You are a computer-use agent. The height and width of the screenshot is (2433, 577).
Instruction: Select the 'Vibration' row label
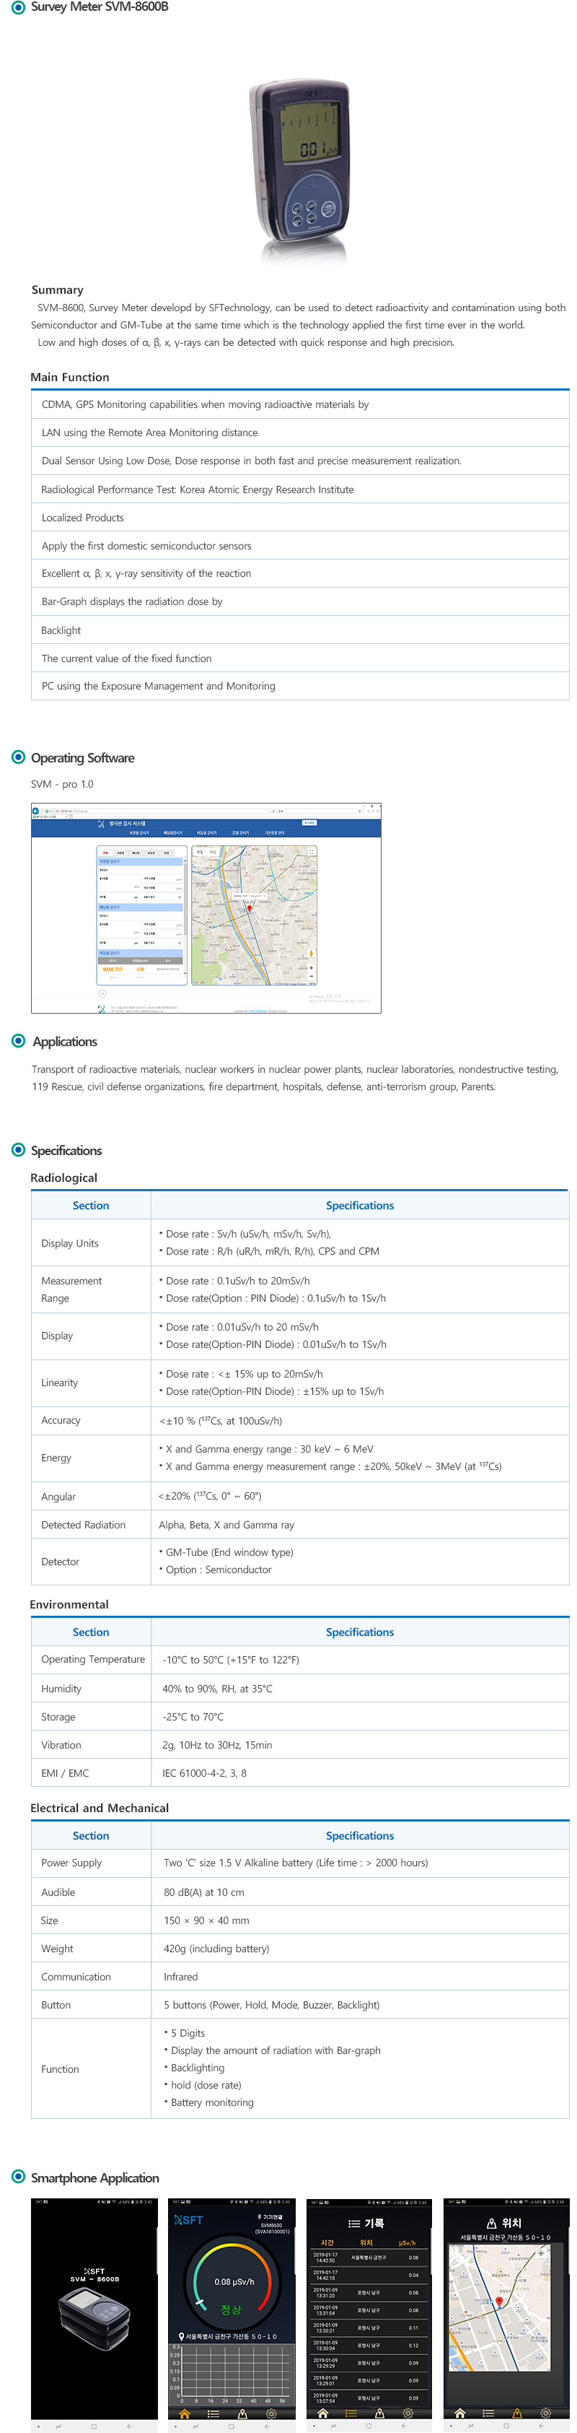61,1746
